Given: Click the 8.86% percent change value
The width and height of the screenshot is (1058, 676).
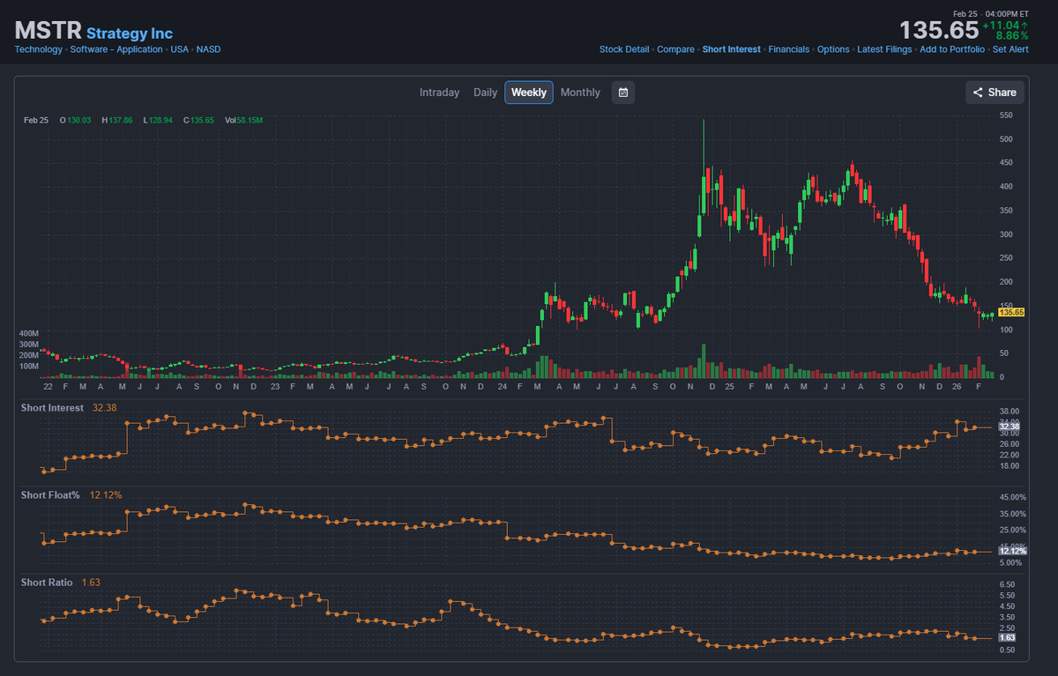Looking at the screenshot, I should (x=1012, y=36).
